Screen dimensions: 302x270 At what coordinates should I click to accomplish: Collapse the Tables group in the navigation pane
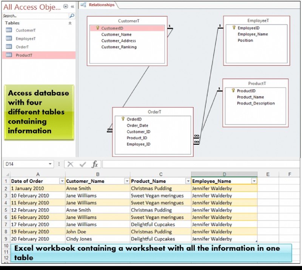point(70,23)
